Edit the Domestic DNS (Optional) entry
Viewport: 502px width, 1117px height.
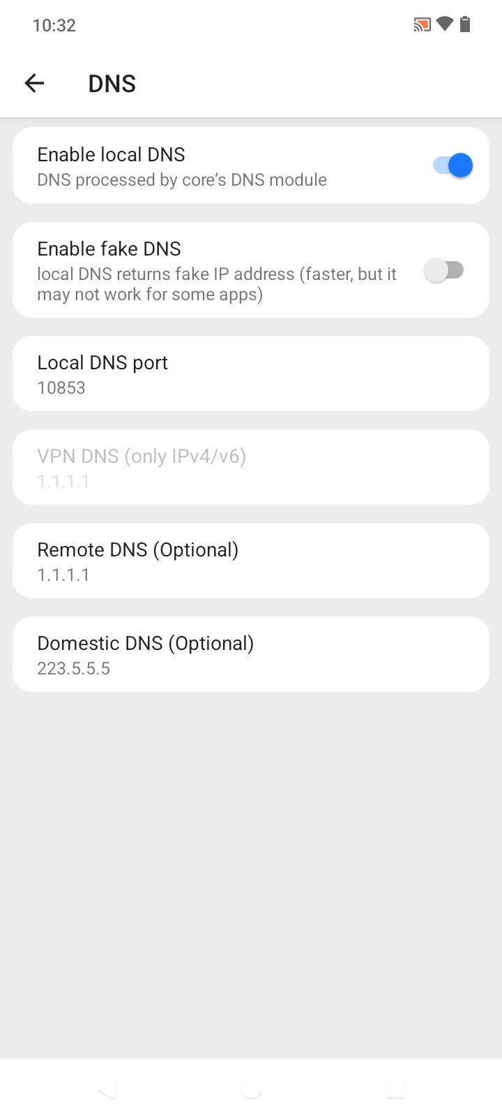point(251,654)
